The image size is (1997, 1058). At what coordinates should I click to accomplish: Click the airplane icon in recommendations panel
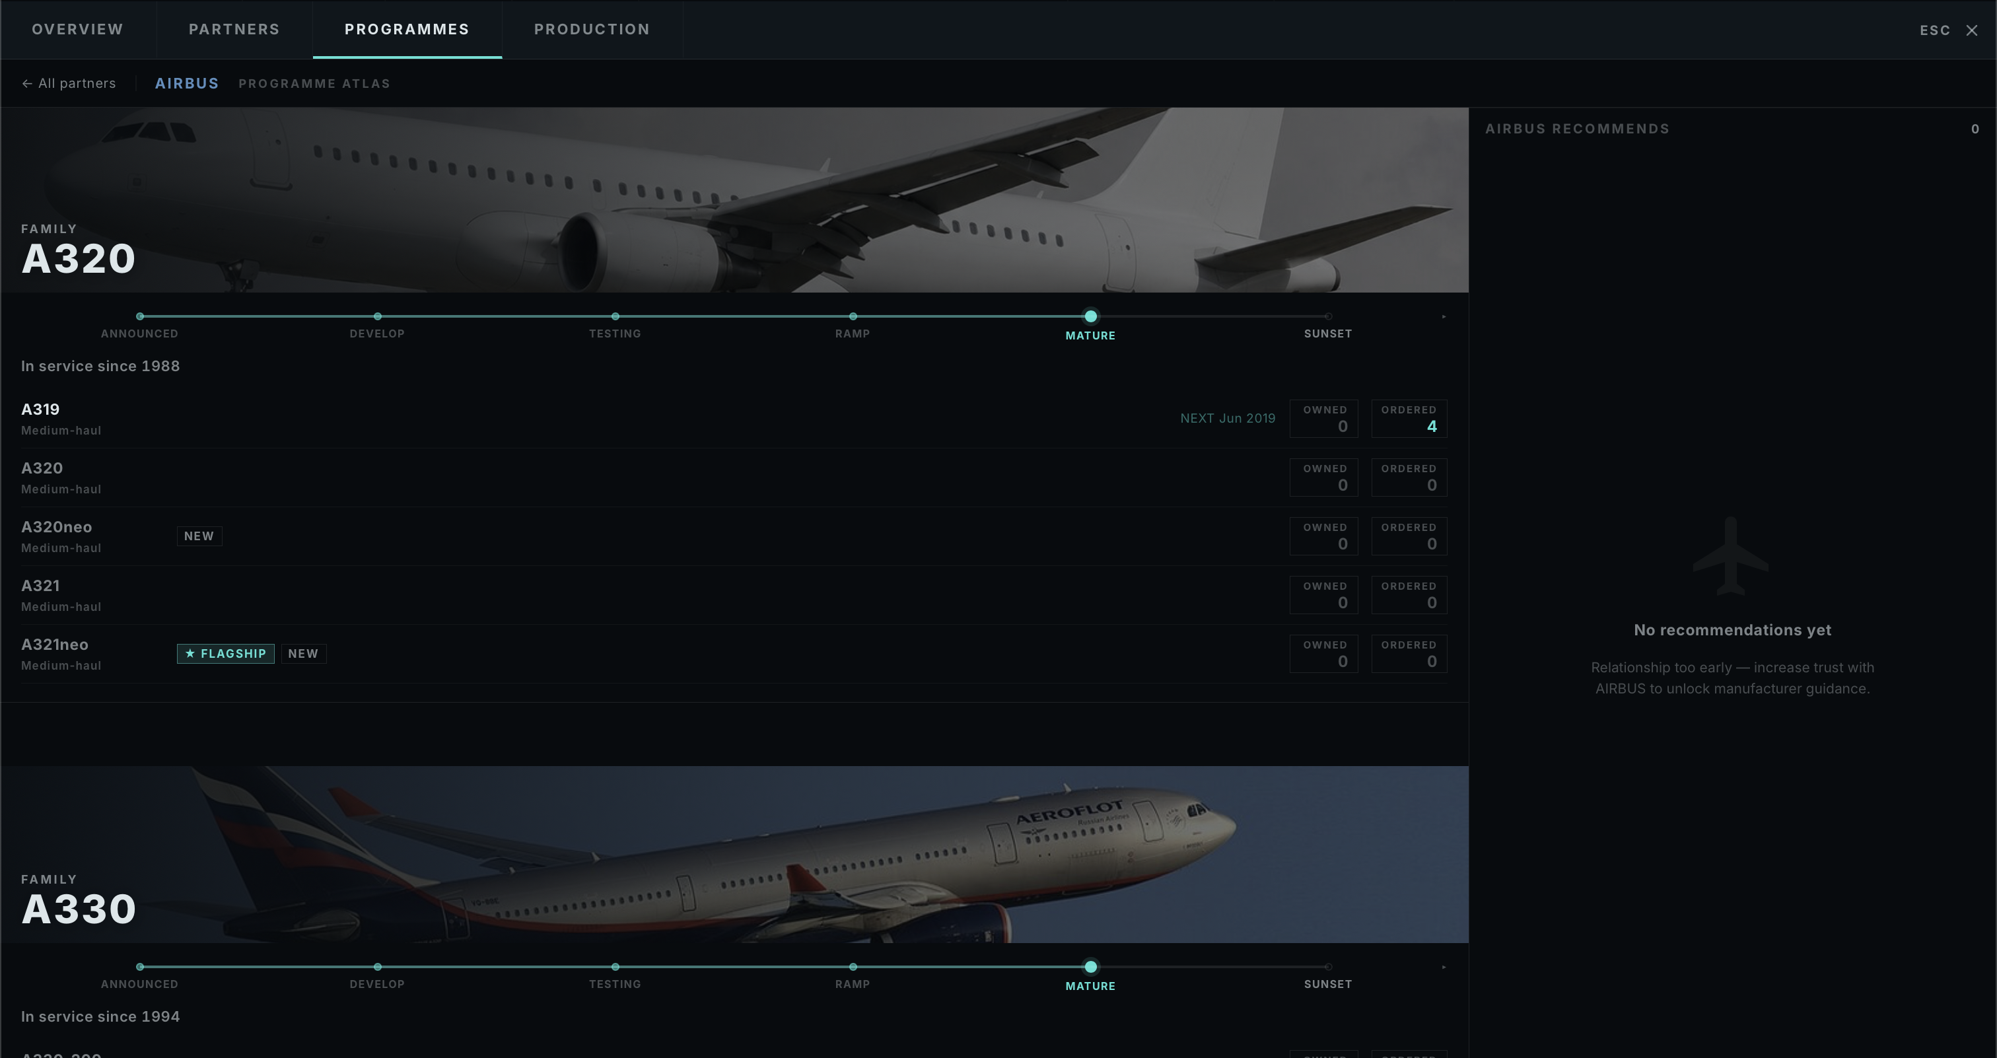[1731, 557]
